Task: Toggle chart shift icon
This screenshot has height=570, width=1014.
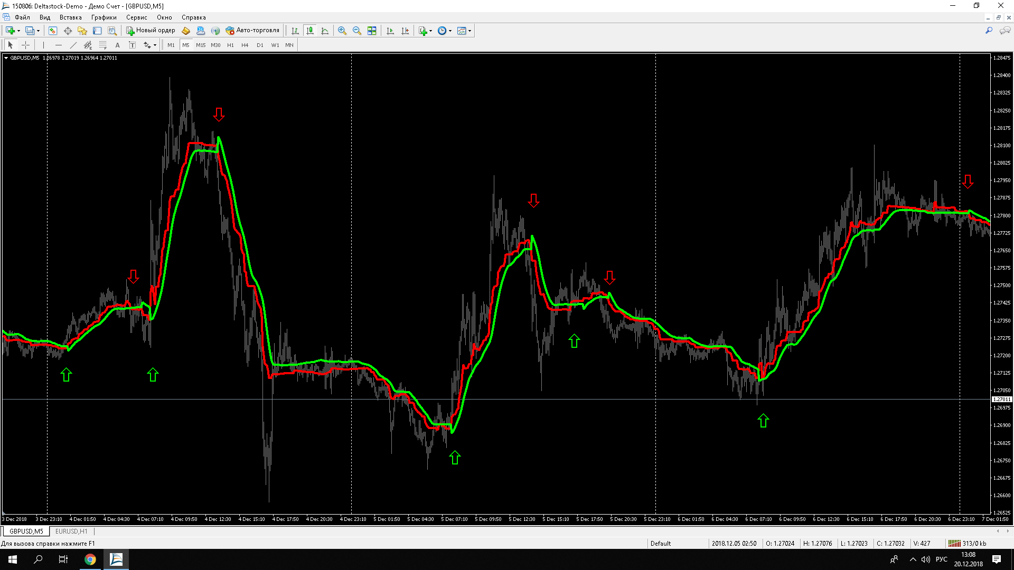Action: [405, 31]
